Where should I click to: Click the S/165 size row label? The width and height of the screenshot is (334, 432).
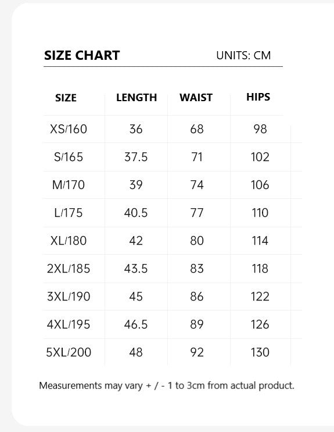coord(69,157)
